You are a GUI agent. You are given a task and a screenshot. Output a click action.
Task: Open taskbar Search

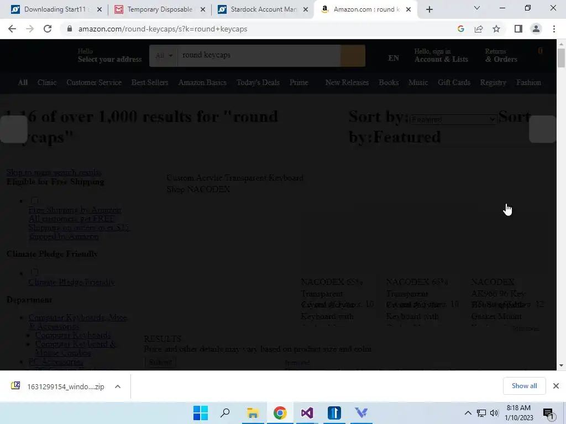(x=226, y=413)
